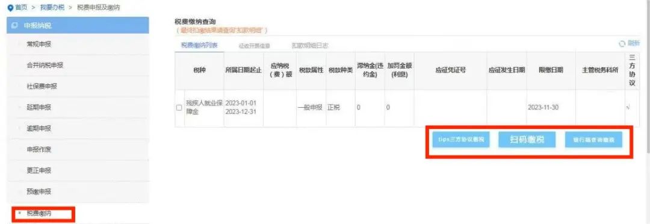Image resolution: width=650 pixels, height=224 pixels.
Task: Switch to the 税费缴纳列表 tab
Action: coord(199,45)
